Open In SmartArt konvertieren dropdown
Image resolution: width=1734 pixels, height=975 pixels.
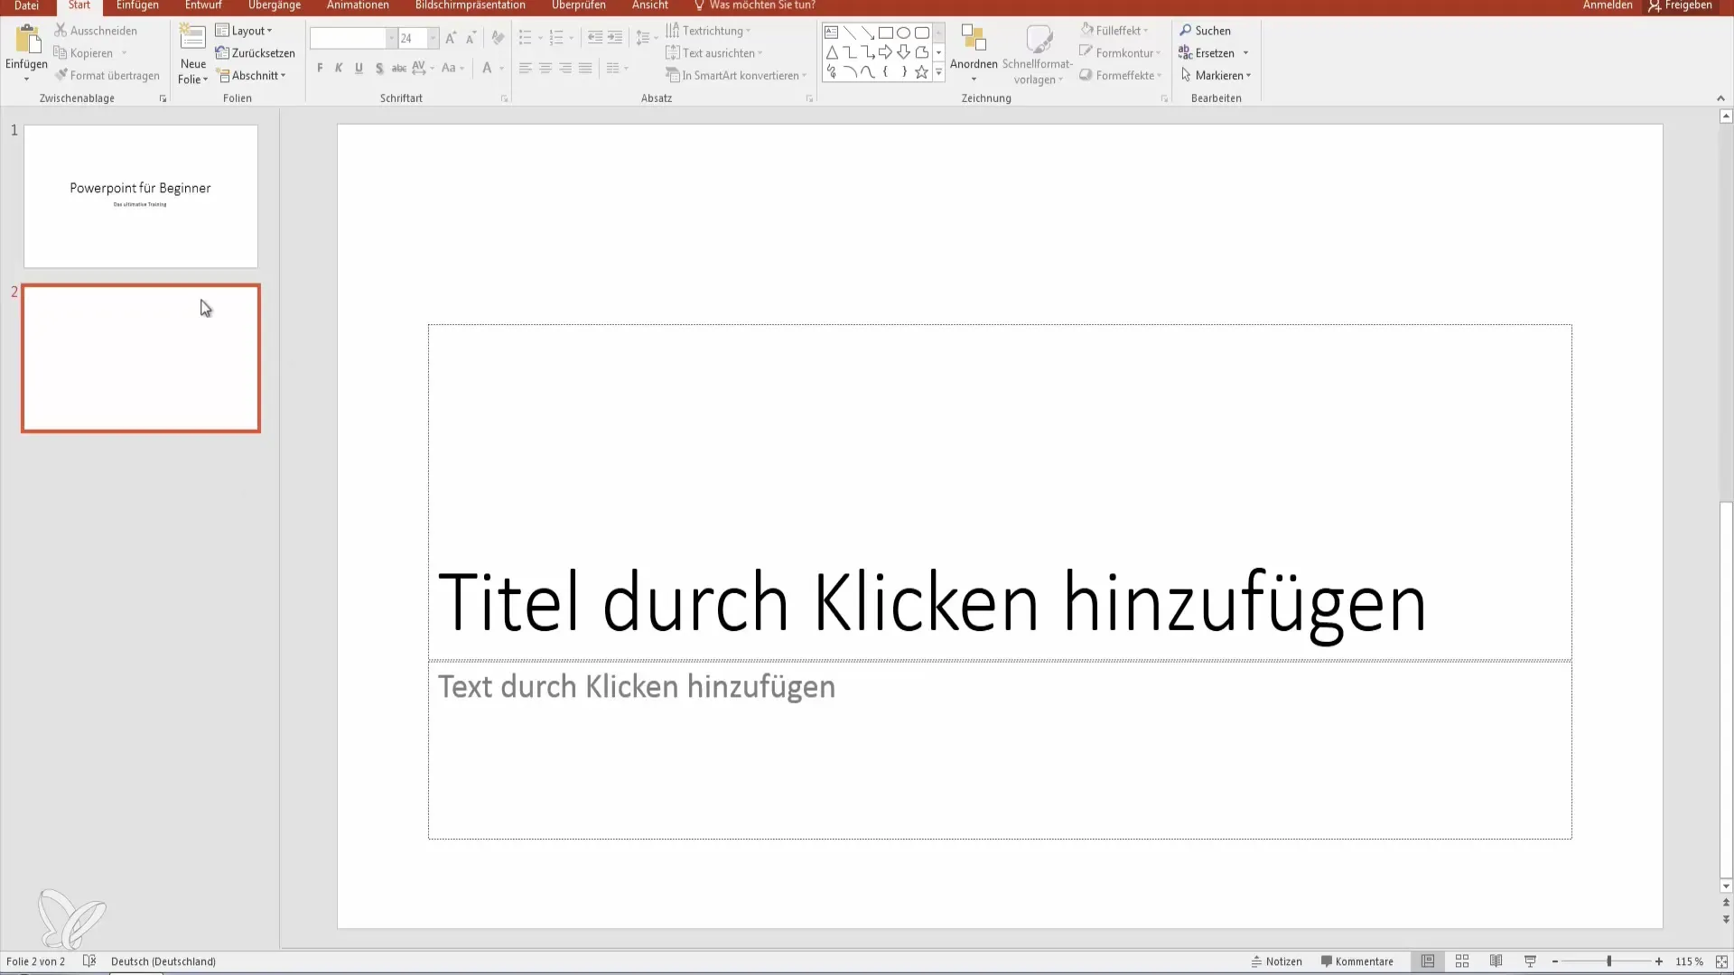pyautogui.click(x=736, y=76)
